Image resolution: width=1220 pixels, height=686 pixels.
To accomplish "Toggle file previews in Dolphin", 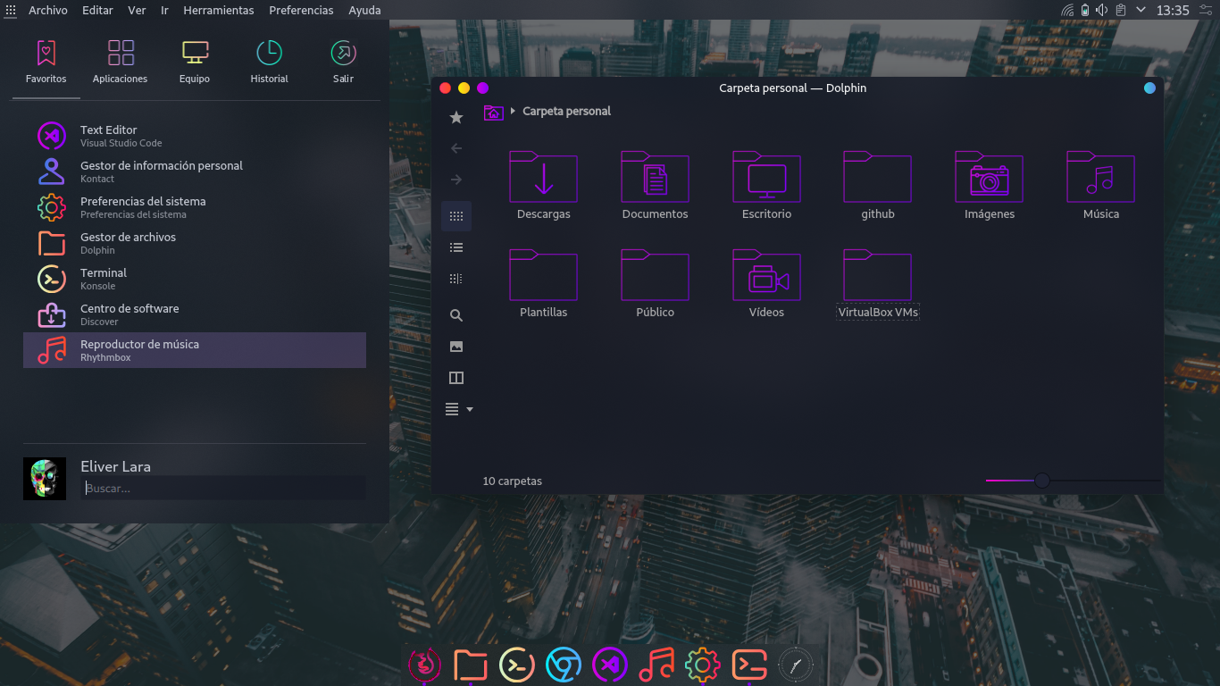I will click(x=456, y=347).
